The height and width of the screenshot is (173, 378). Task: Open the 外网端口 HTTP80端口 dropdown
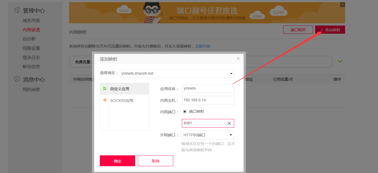coord(208,135)
